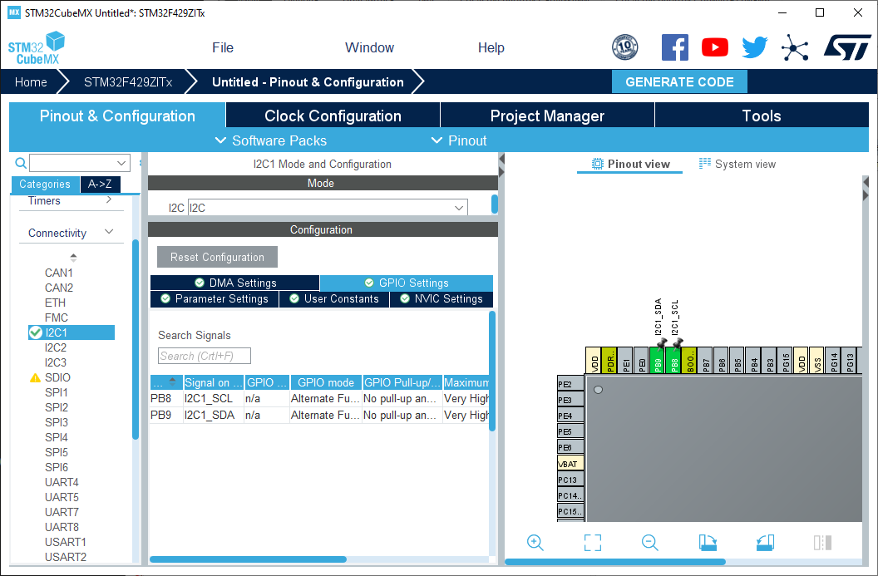The width and height of the screenshot is (878, 576).
Task: Open the Window menu
Action: pos(369,47)
